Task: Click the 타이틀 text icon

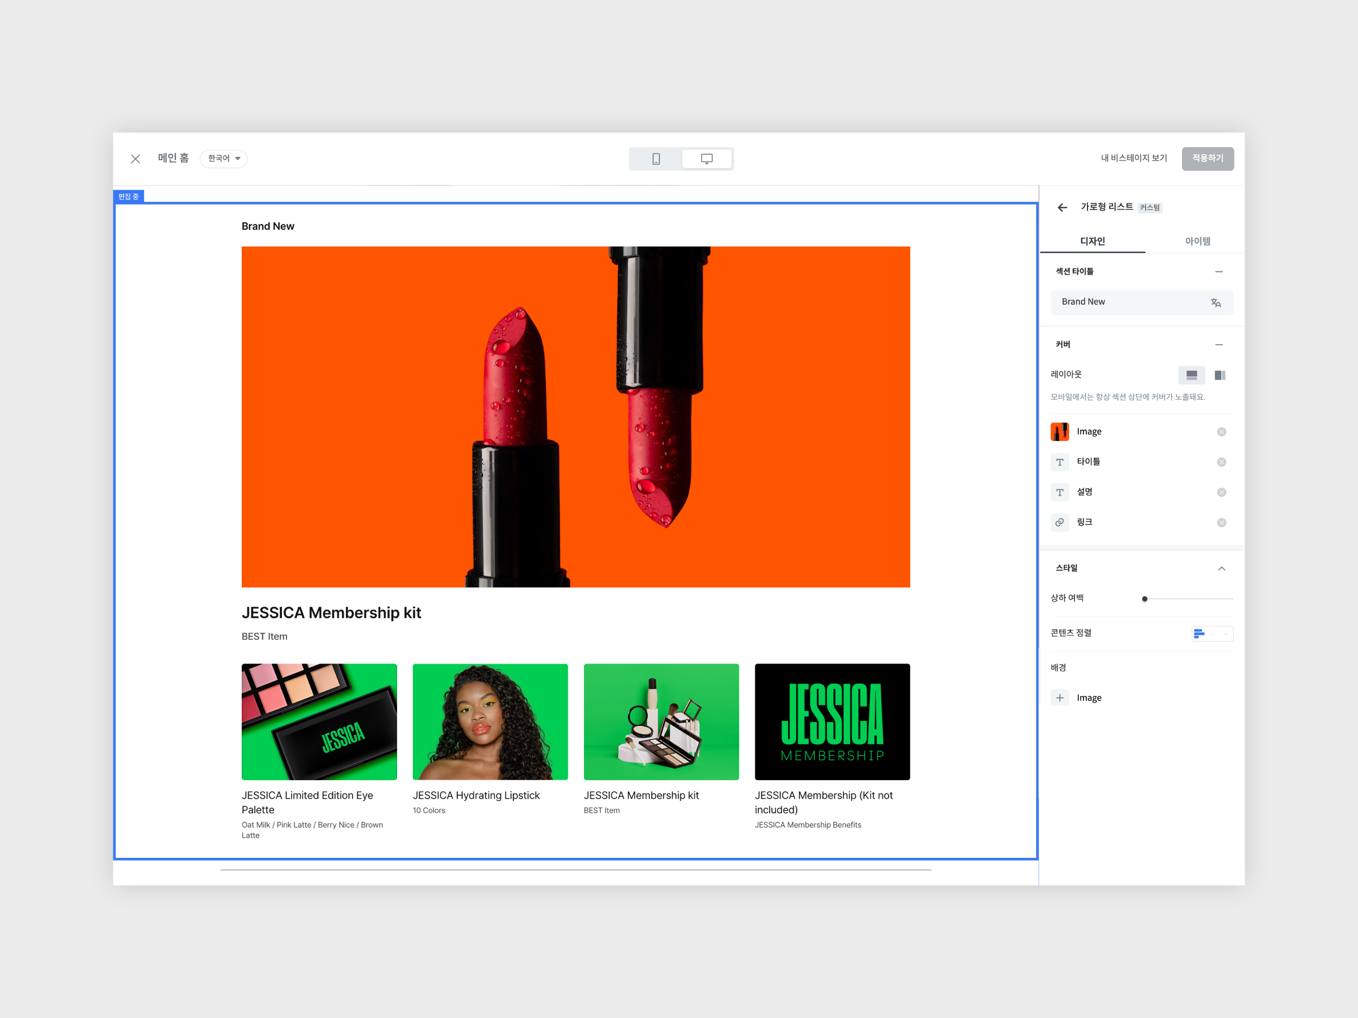Action: 1060,462
